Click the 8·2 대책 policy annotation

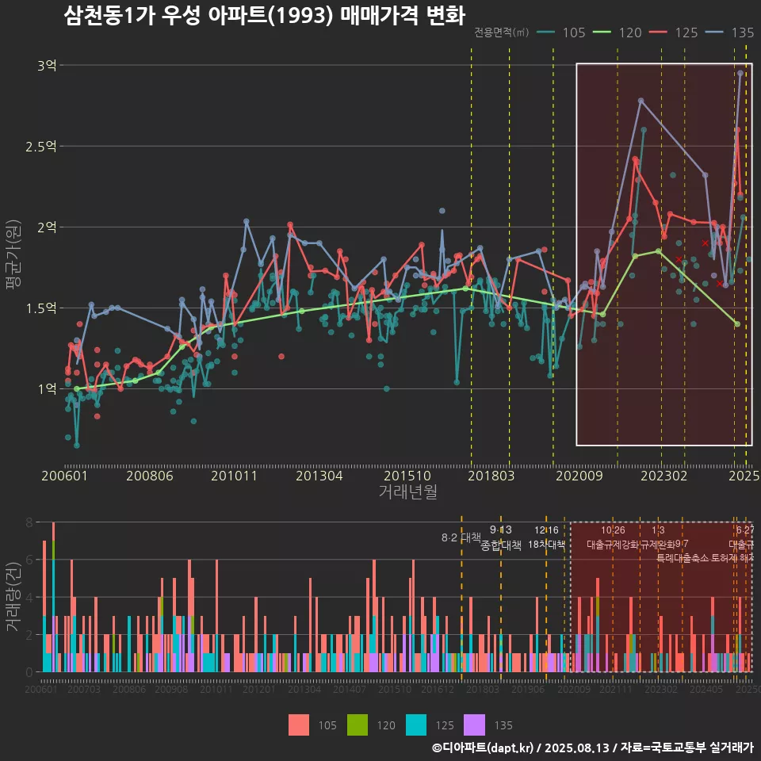coord(461,537)
